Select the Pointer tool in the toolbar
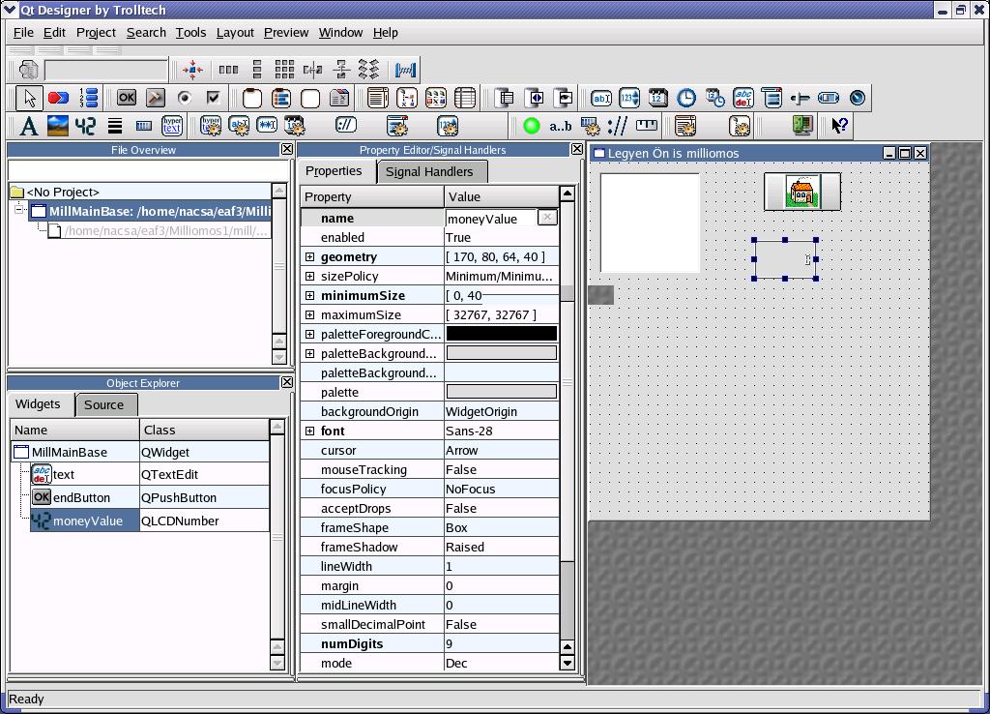Screen dimensions: 990x714 click(x=29, y=98)
